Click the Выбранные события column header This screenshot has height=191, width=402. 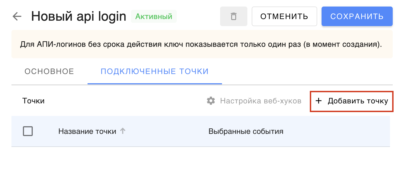click(x=246, y=131)
